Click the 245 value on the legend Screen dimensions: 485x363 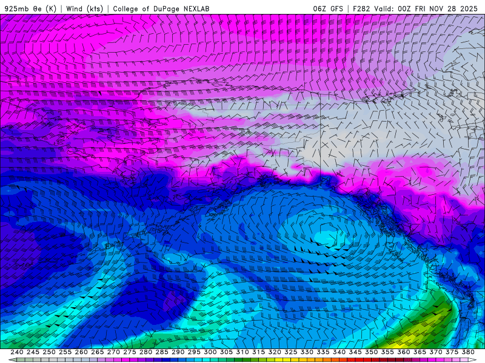[x=33, y=352]
